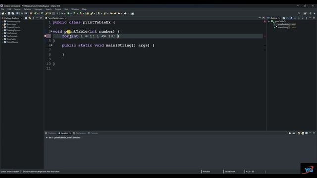Open the File menu
This screenshot has width=317, height=178.
tap(2, 9)
